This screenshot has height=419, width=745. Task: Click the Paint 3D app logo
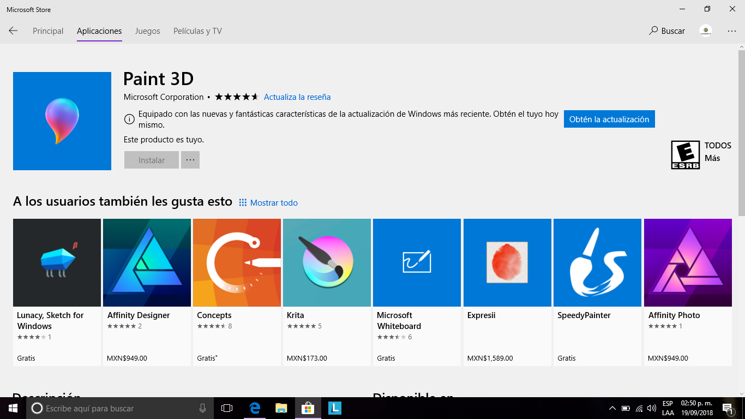pos(62,121)
